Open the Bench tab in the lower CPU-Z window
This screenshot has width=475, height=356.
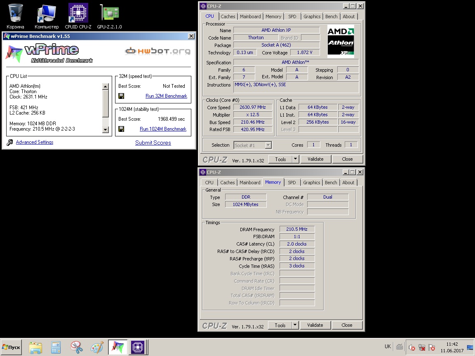[x=331, y=183]
